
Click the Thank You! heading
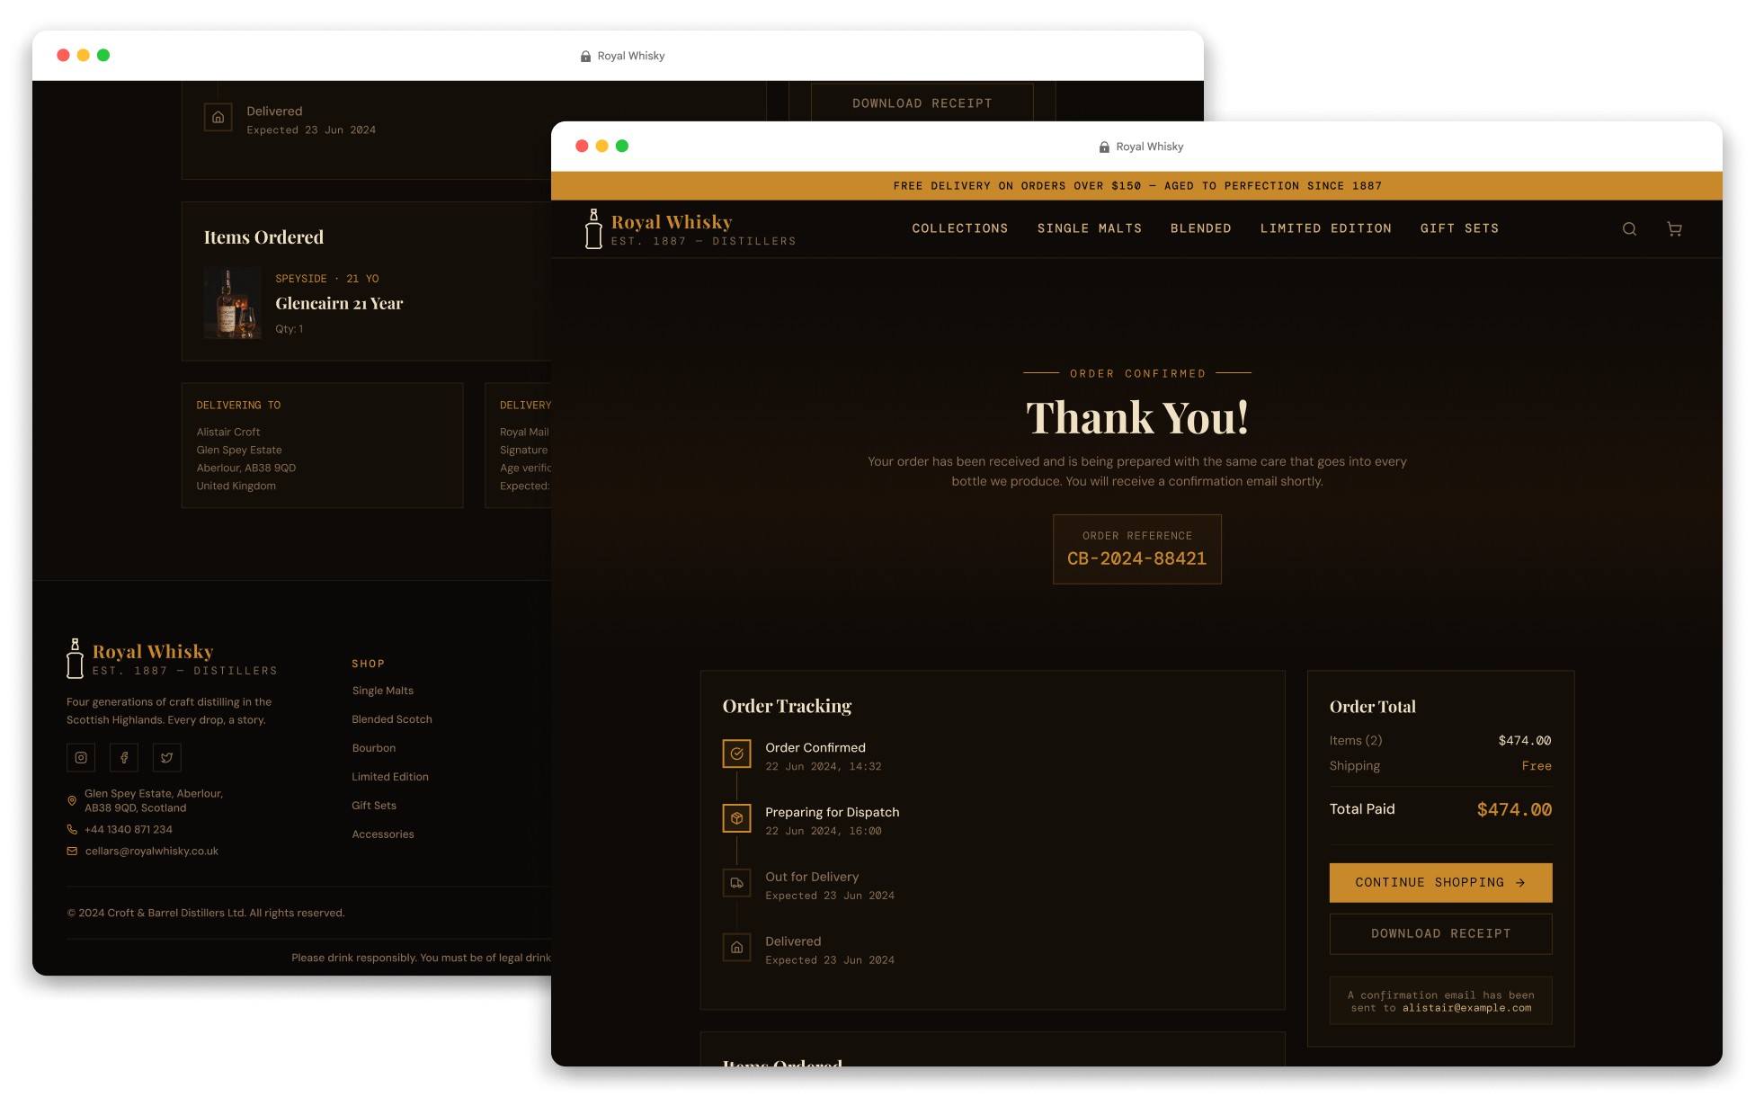[x=1137, y=418]
